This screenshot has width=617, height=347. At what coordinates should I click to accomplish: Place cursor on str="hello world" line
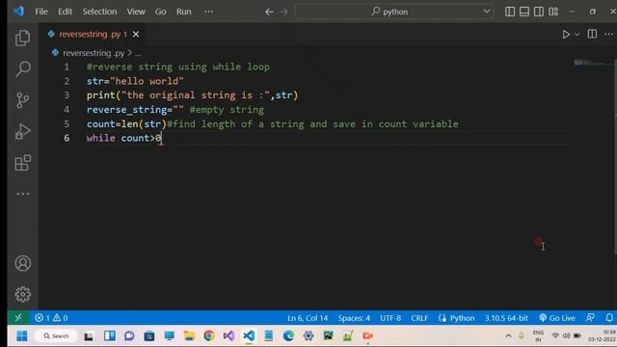[135, 81]
